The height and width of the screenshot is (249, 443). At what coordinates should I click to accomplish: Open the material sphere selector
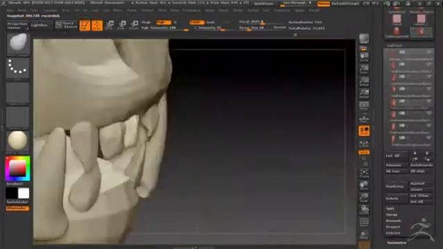point(17,141)
